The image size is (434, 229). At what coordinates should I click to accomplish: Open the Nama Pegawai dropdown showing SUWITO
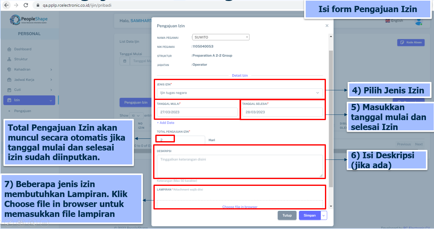(221, 37)
